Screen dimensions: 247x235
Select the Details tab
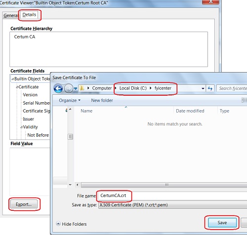pyautogui.click(x=29, y=15)
